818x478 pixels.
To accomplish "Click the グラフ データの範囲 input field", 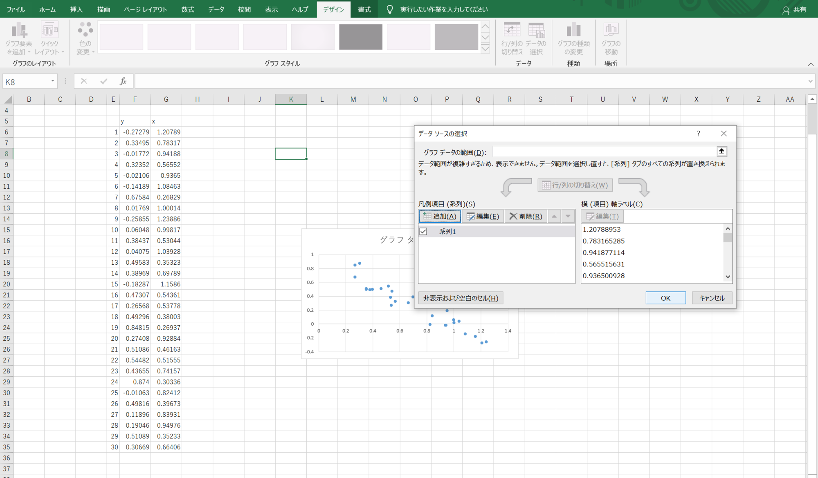I will pyautogui.click(x=604, y=152).
